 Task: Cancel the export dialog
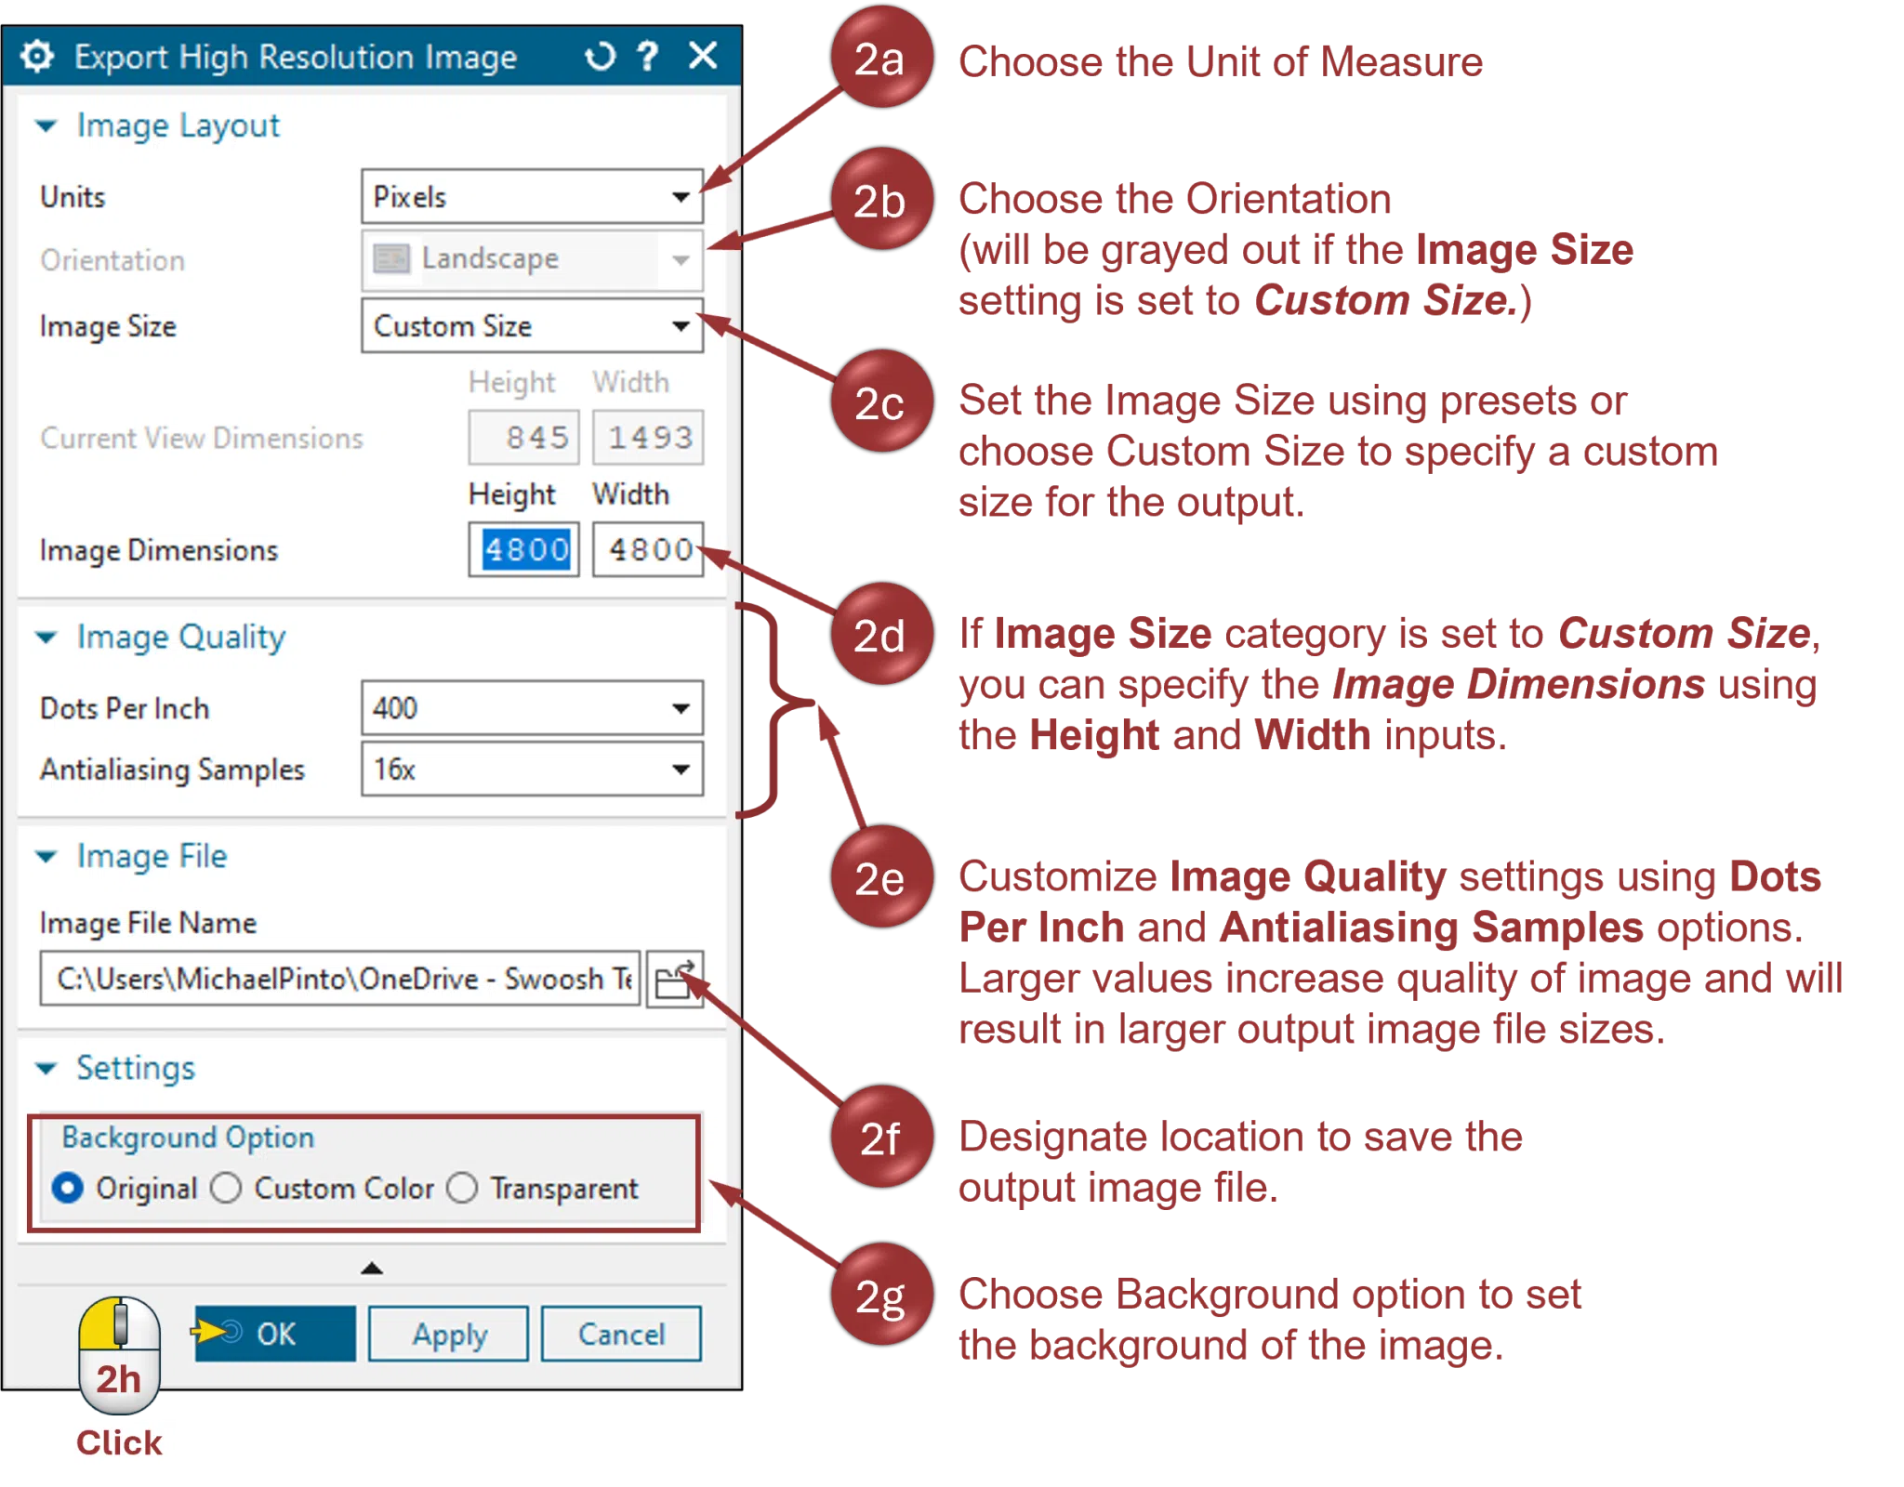(x=621, y=1335)
